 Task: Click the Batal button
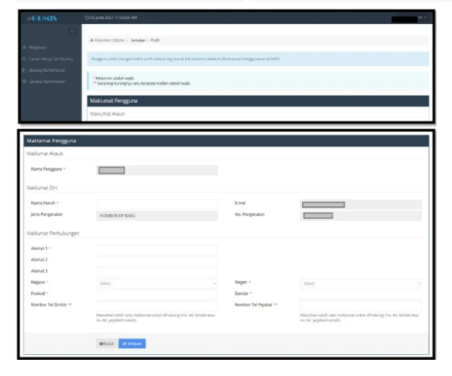click(106, 344)
